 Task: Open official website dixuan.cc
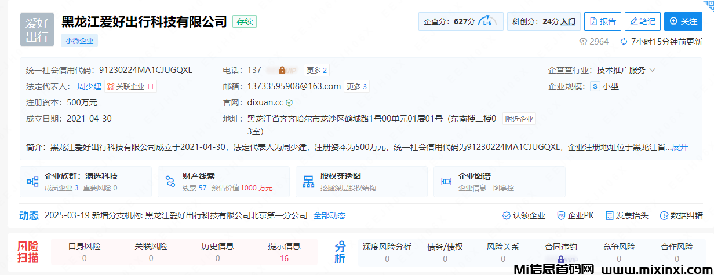click(265, 102)
